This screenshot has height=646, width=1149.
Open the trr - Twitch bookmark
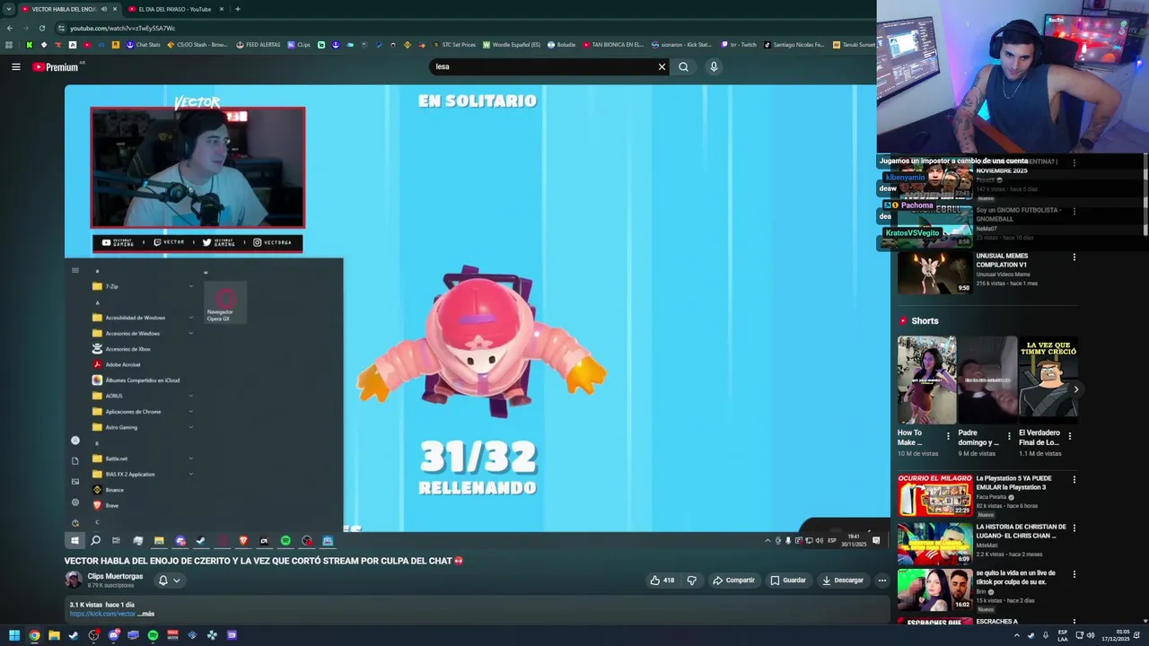pos(739,45)
